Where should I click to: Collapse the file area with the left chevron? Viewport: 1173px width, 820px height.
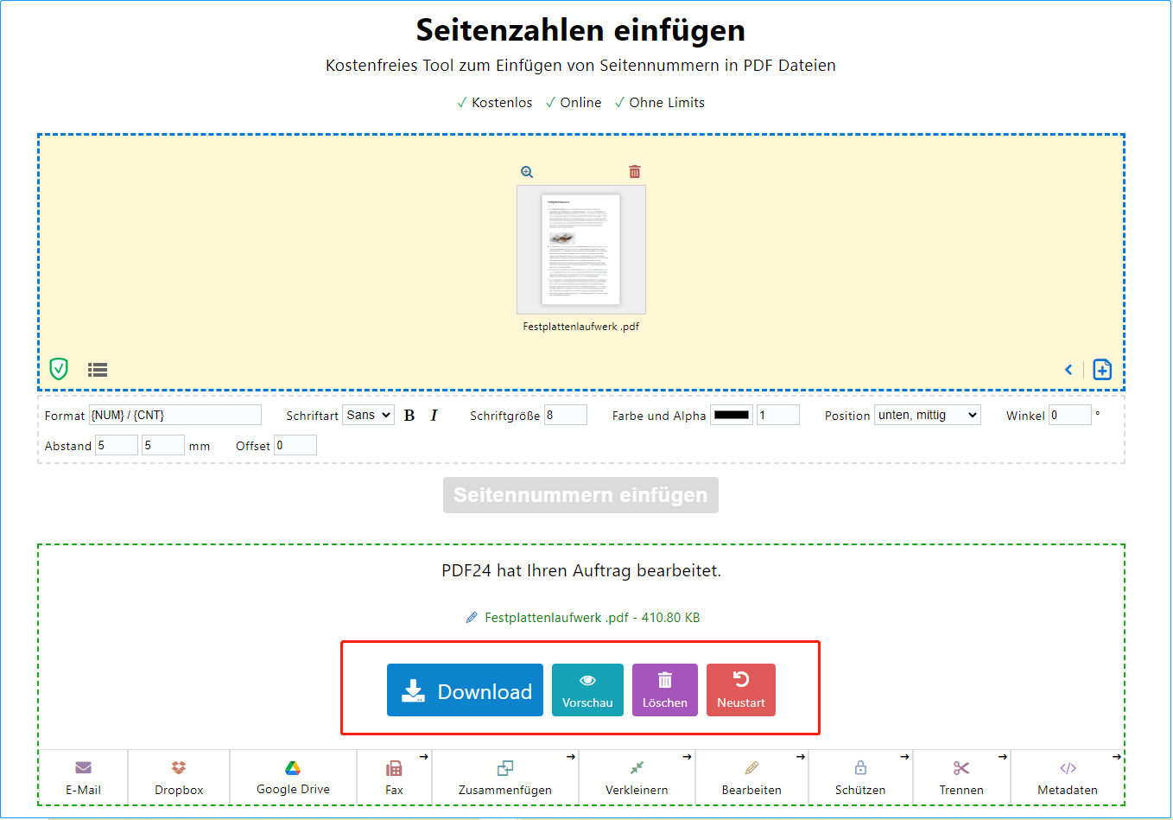(1068, 369)
